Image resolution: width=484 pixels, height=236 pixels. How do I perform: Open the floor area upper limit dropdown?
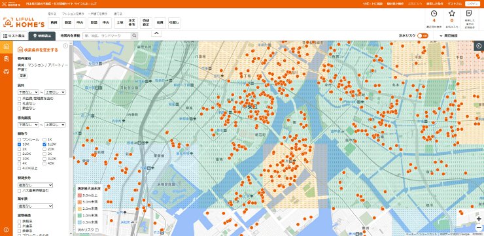55,125
